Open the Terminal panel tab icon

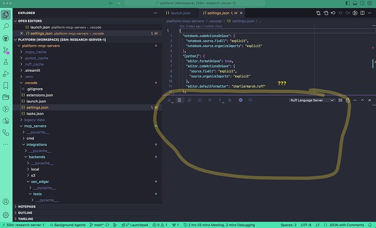point(199,100)
